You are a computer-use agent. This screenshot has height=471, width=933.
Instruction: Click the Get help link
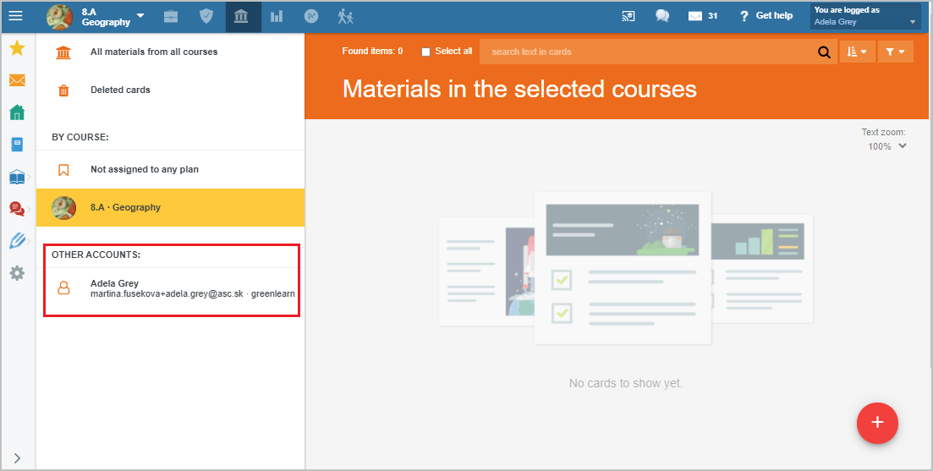[766, 16]
